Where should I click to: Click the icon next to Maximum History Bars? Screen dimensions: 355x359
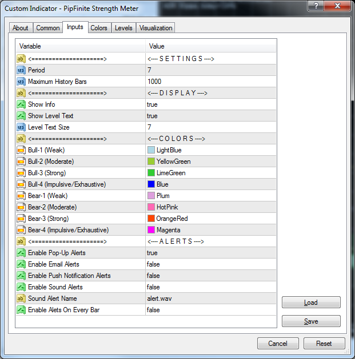click(21, 82)
